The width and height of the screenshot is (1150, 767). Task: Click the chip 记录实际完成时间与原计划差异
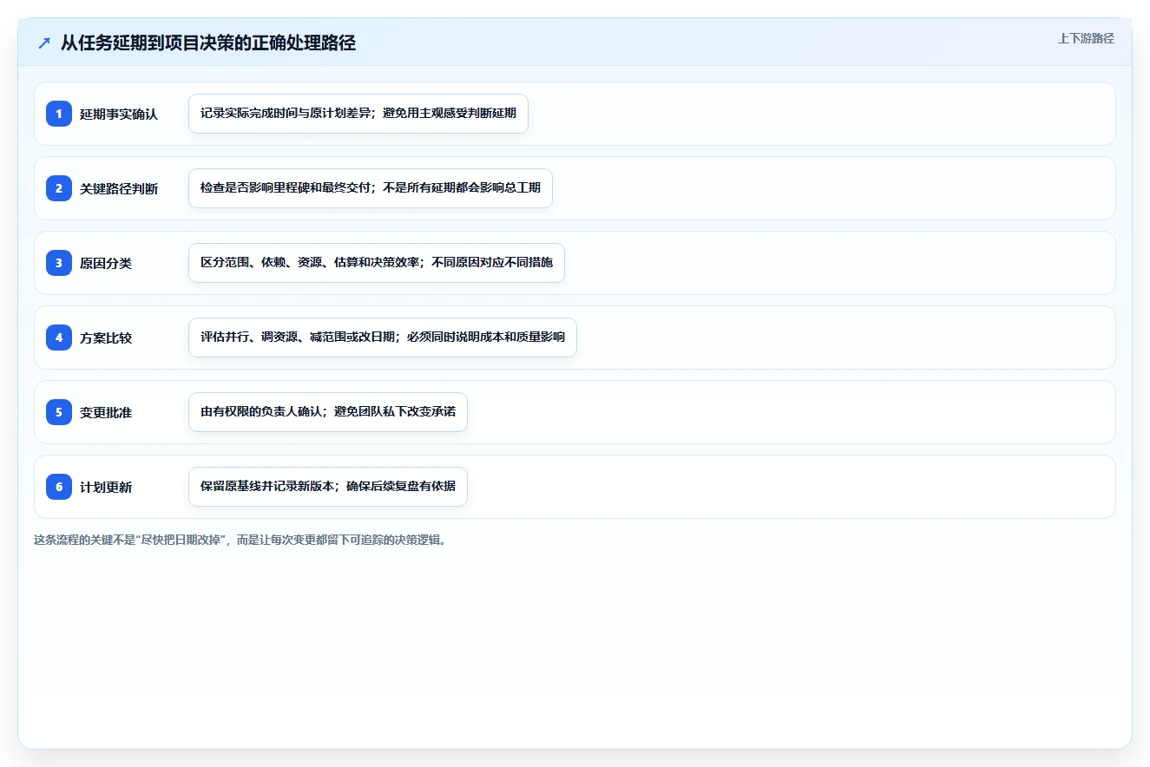[x=358, y=114]
